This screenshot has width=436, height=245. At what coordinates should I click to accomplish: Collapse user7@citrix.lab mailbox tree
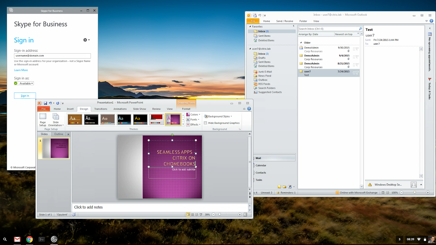tap(250, 49)
